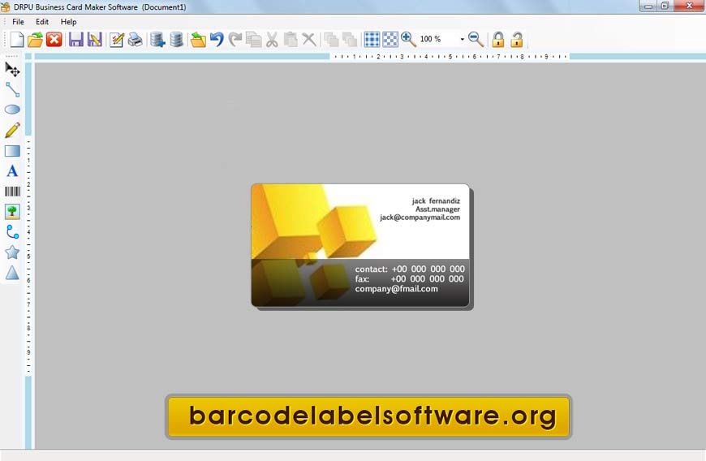706x461 pixels.
Task: Print the card using the printer icon
Action: pyautogui.click(x=135, y=40)
